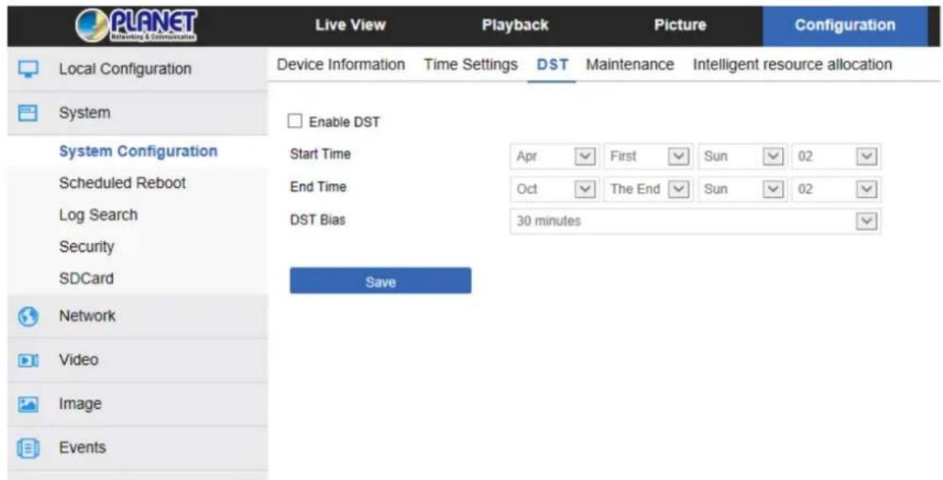Click the Start Time label
Screen dimensions: 943x480
pyautogui.click(x=320, y=154)
